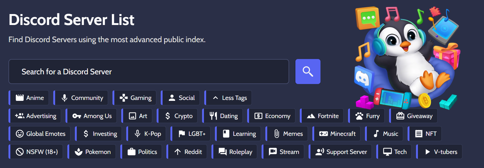Viewport: 484px width, 168px height.
Task: Select the NSFW (18+) blocked tag
Action: click(x=36, y=152)
